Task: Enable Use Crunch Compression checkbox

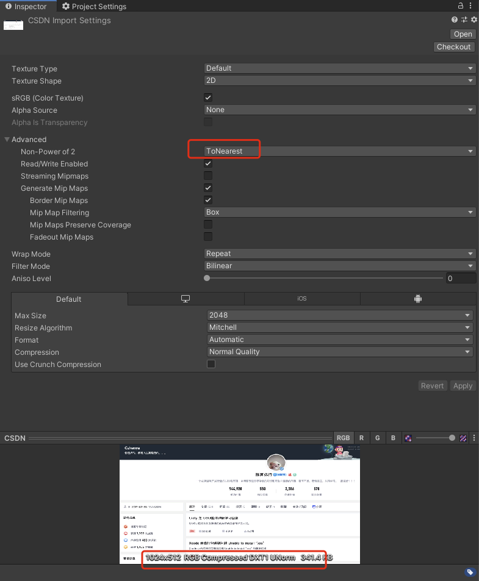Action: [x=211, y=364]
